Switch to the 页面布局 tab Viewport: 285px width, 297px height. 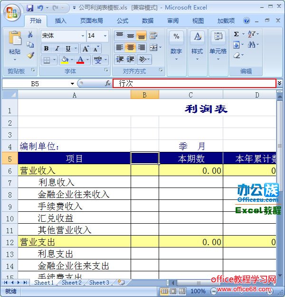[x=92, y=20]
